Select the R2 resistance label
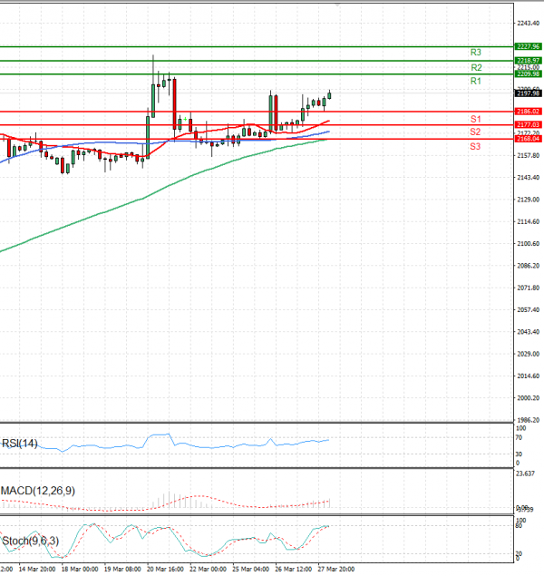The height and width of the screenshot is (576, 544). click(x=475, y=68)
